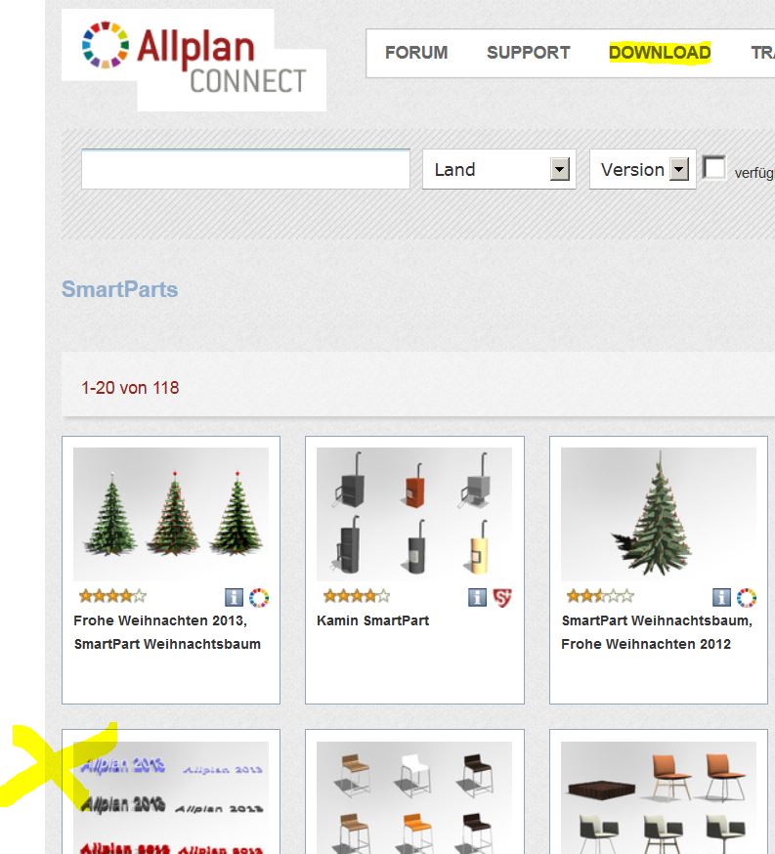This screenshot has width=775, height=854.
Task: Select the highlighted DOWNLOAD menu item
Action: pos(660,53)
